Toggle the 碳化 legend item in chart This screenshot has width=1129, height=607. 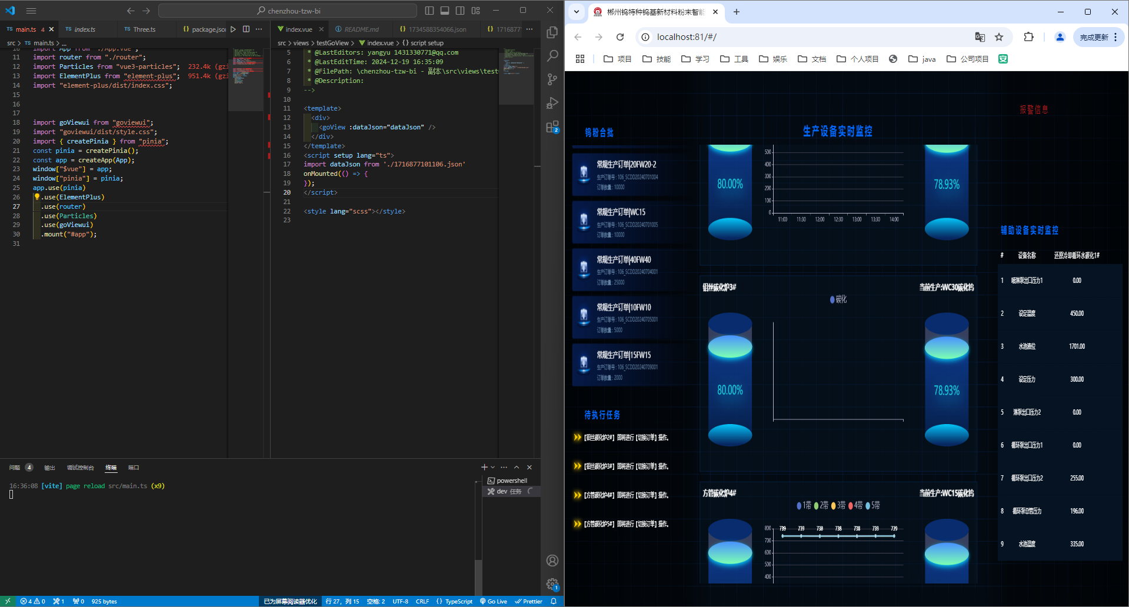(838, 299)
